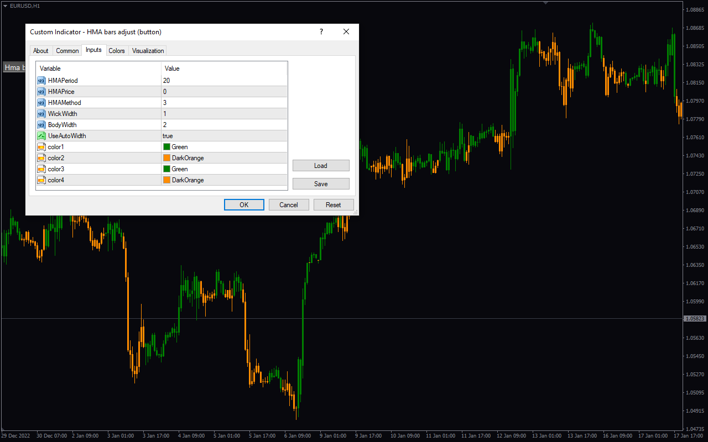
Task: Select the Inputs tab
Action: tap(93, 50)
